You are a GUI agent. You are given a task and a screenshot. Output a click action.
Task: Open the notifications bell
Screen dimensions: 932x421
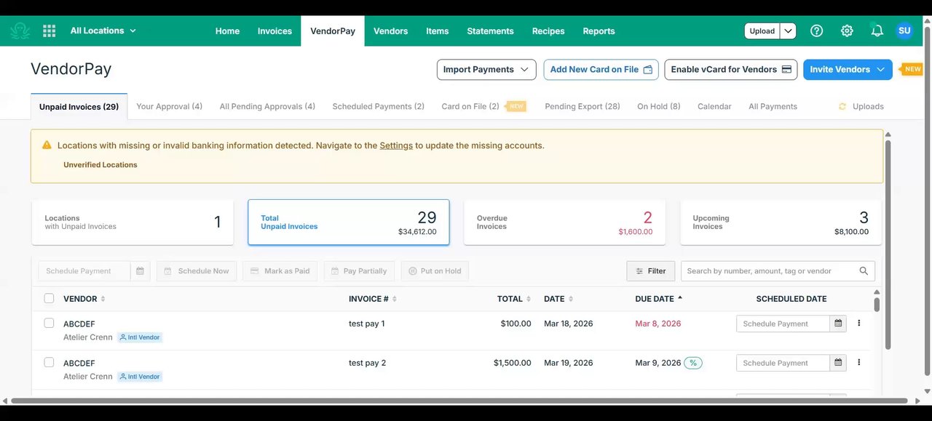(877, 31)
